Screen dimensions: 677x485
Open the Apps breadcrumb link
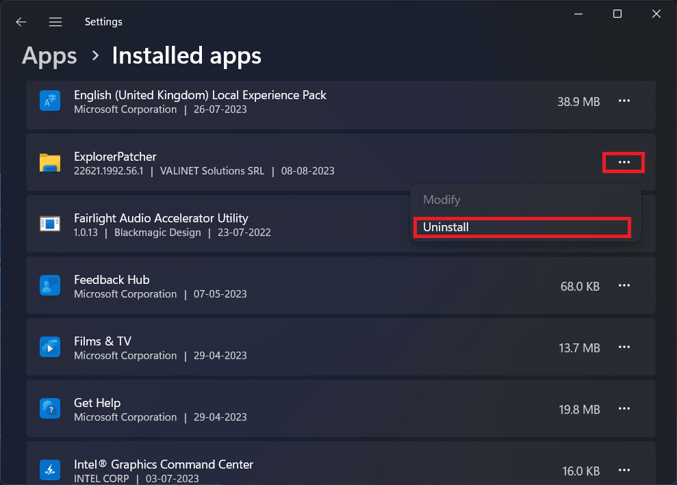[49, 55]
